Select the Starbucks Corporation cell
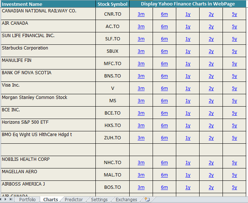The width and height of the screenshot is (248, 203). coord(48,51)
